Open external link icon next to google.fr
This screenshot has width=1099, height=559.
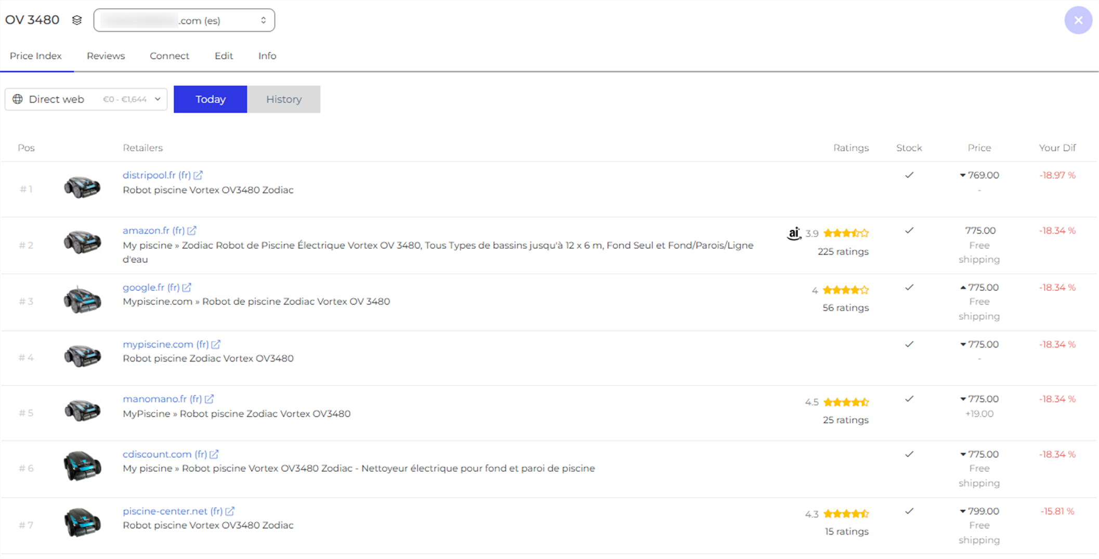[x=187, y=287]
